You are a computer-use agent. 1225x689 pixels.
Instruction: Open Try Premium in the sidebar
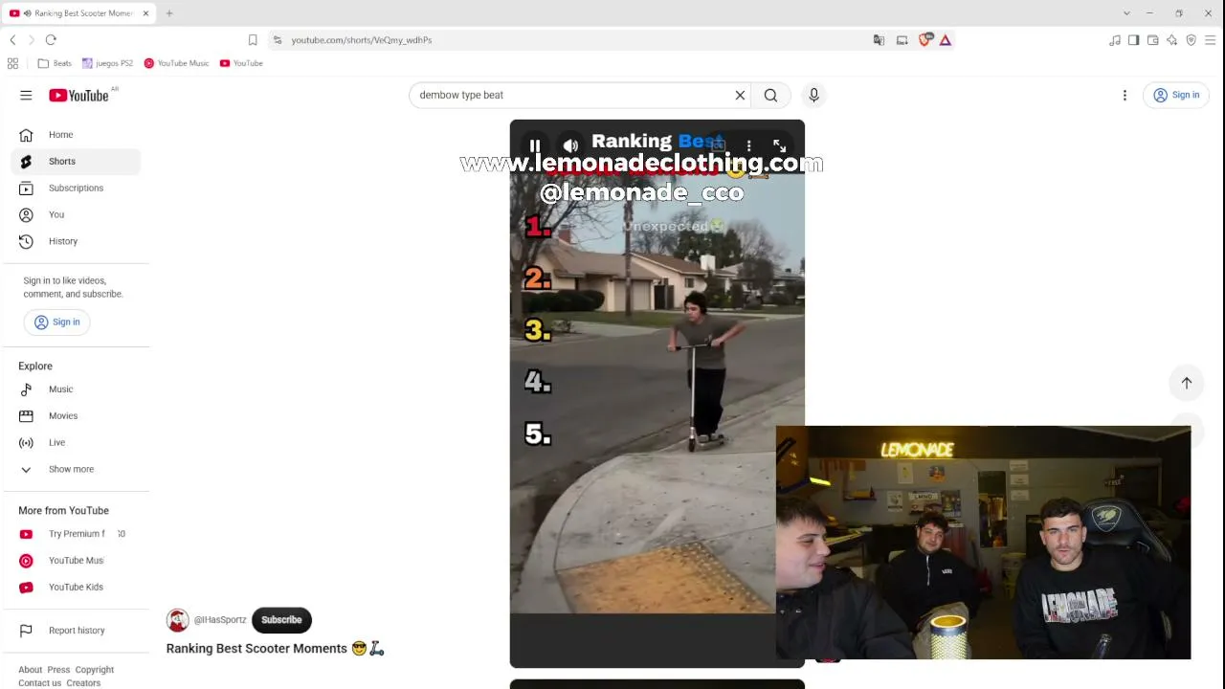click(76, 534)
